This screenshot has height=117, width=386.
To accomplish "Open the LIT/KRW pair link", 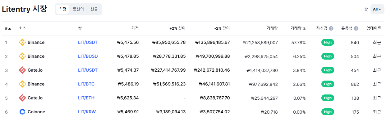I will (87, 112).
